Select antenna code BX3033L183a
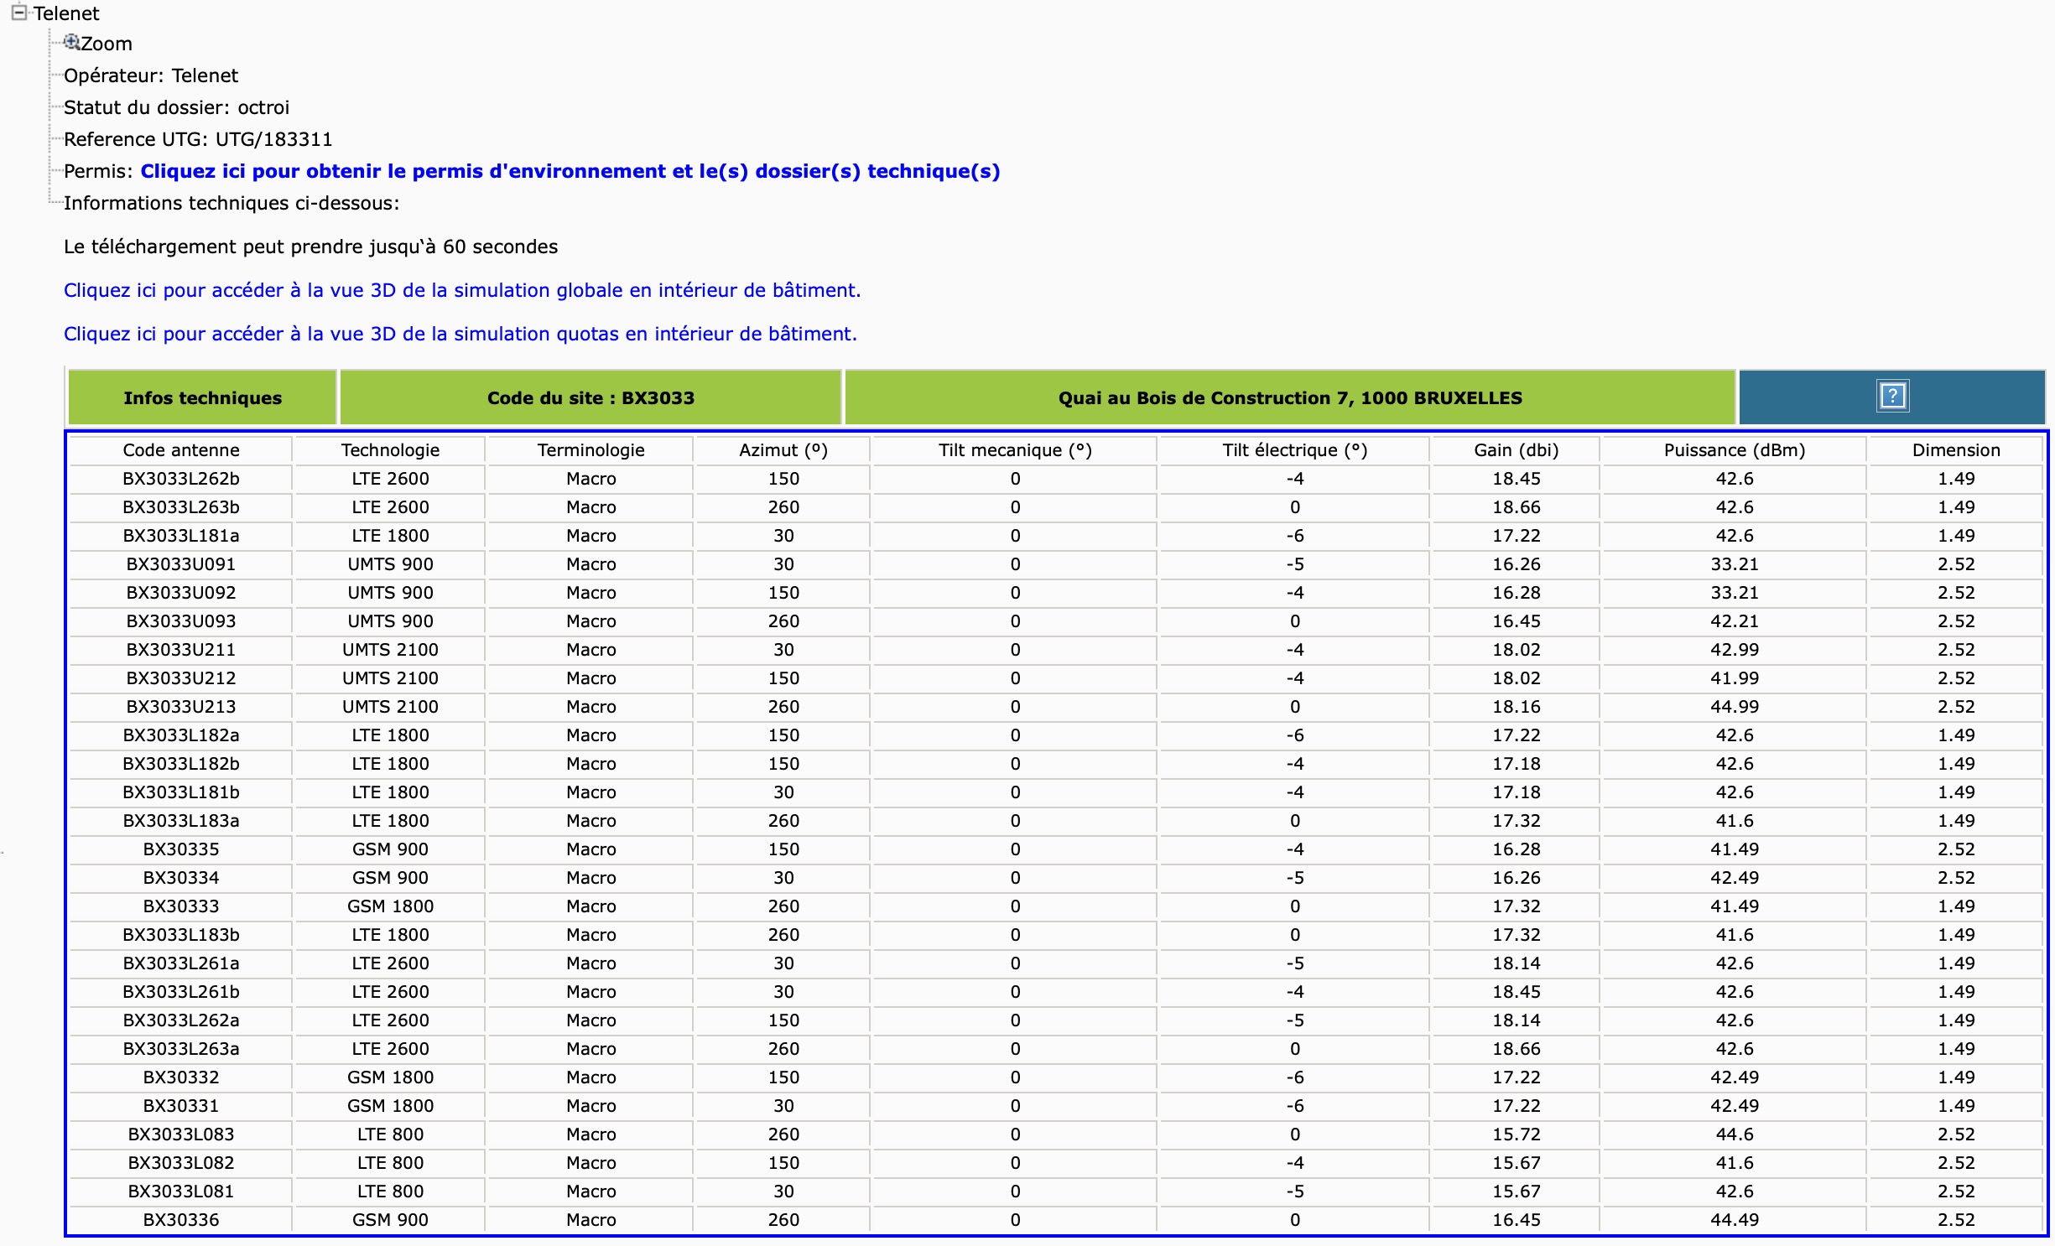The height and width of the screenshot is (1246, 2055). click(181, 821)
